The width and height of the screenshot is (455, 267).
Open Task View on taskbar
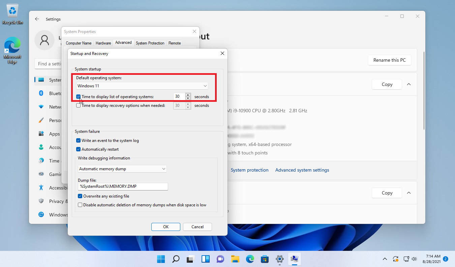(190, 259)
